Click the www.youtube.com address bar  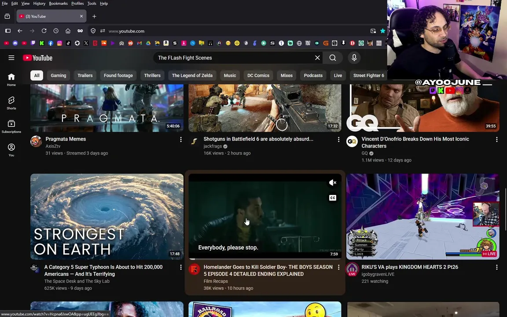click(238, 31)
